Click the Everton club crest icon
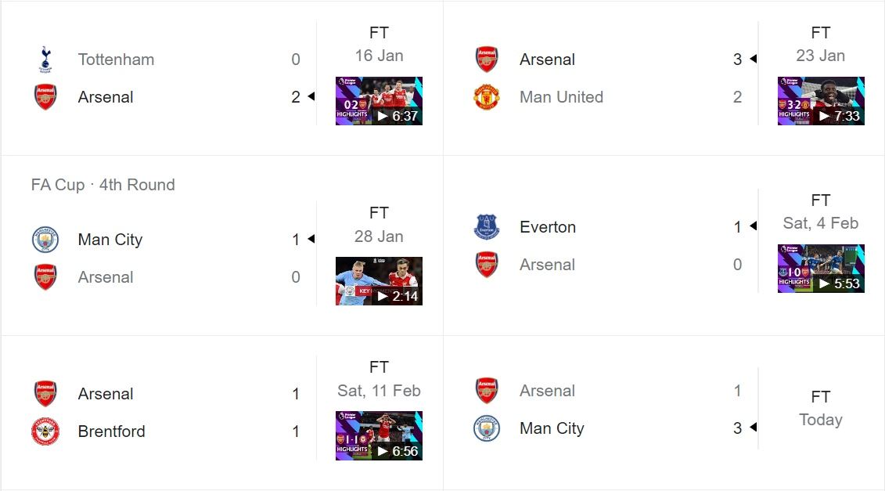The width and height of the screenshot is (885, 491). point(486,226)
